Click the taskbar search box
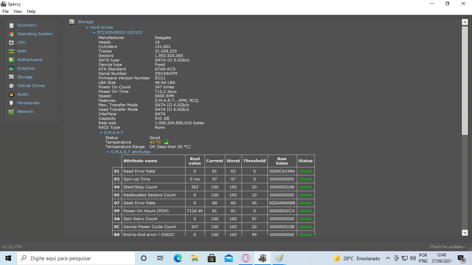This screenshot has width=472, height=265. click(x=76, y=258)
